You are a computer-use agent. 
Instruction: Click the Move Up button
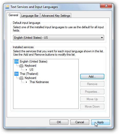92,99
